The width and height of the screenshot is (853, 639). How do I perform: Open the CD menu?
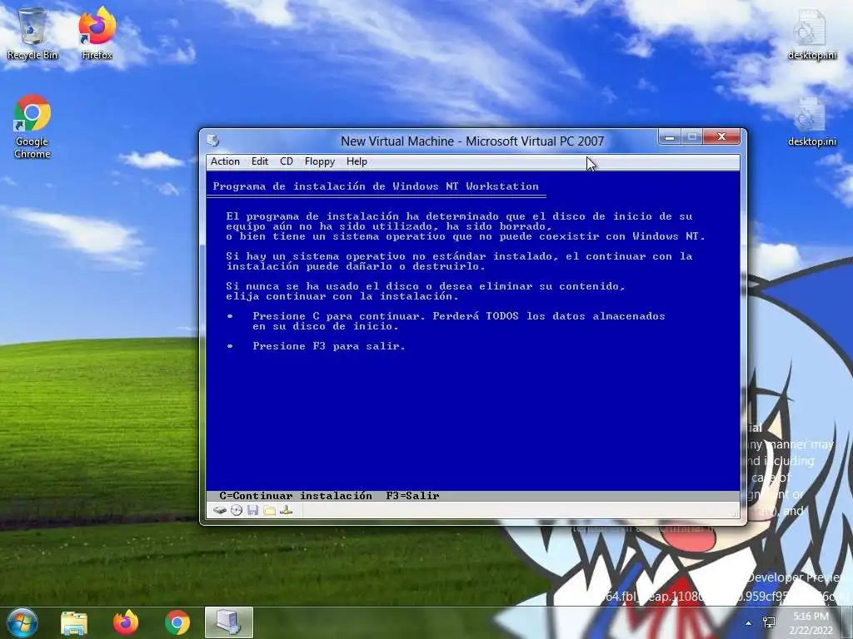[287, 161]
